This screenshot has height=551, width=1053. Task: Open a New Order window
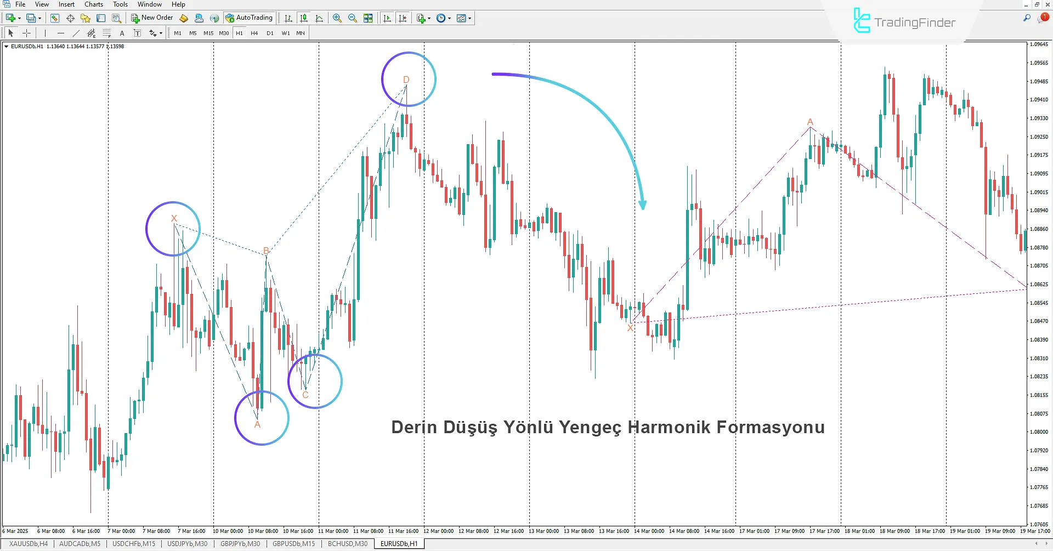coord(152,18)
